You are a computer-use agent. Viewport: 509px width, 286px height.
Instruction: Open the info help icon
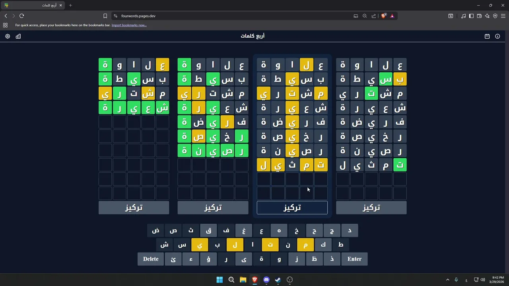point(497,36)
